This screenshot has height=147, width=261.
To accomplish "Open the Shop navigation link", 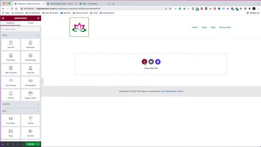I will pos(204,27).
